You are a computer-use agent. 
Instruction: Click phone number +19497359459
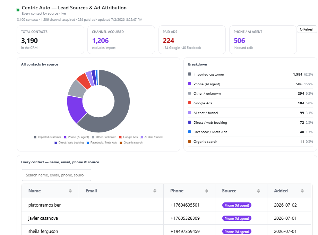coord(185,232)
